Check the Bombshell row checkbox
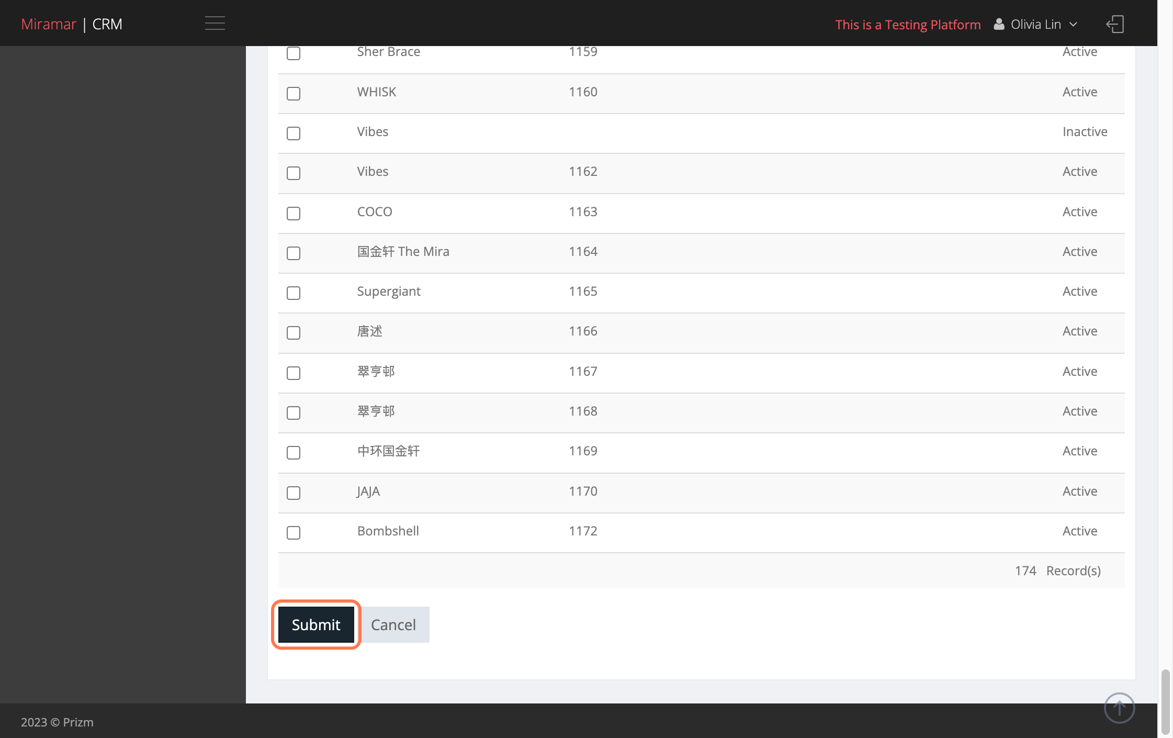 [294, 533]
